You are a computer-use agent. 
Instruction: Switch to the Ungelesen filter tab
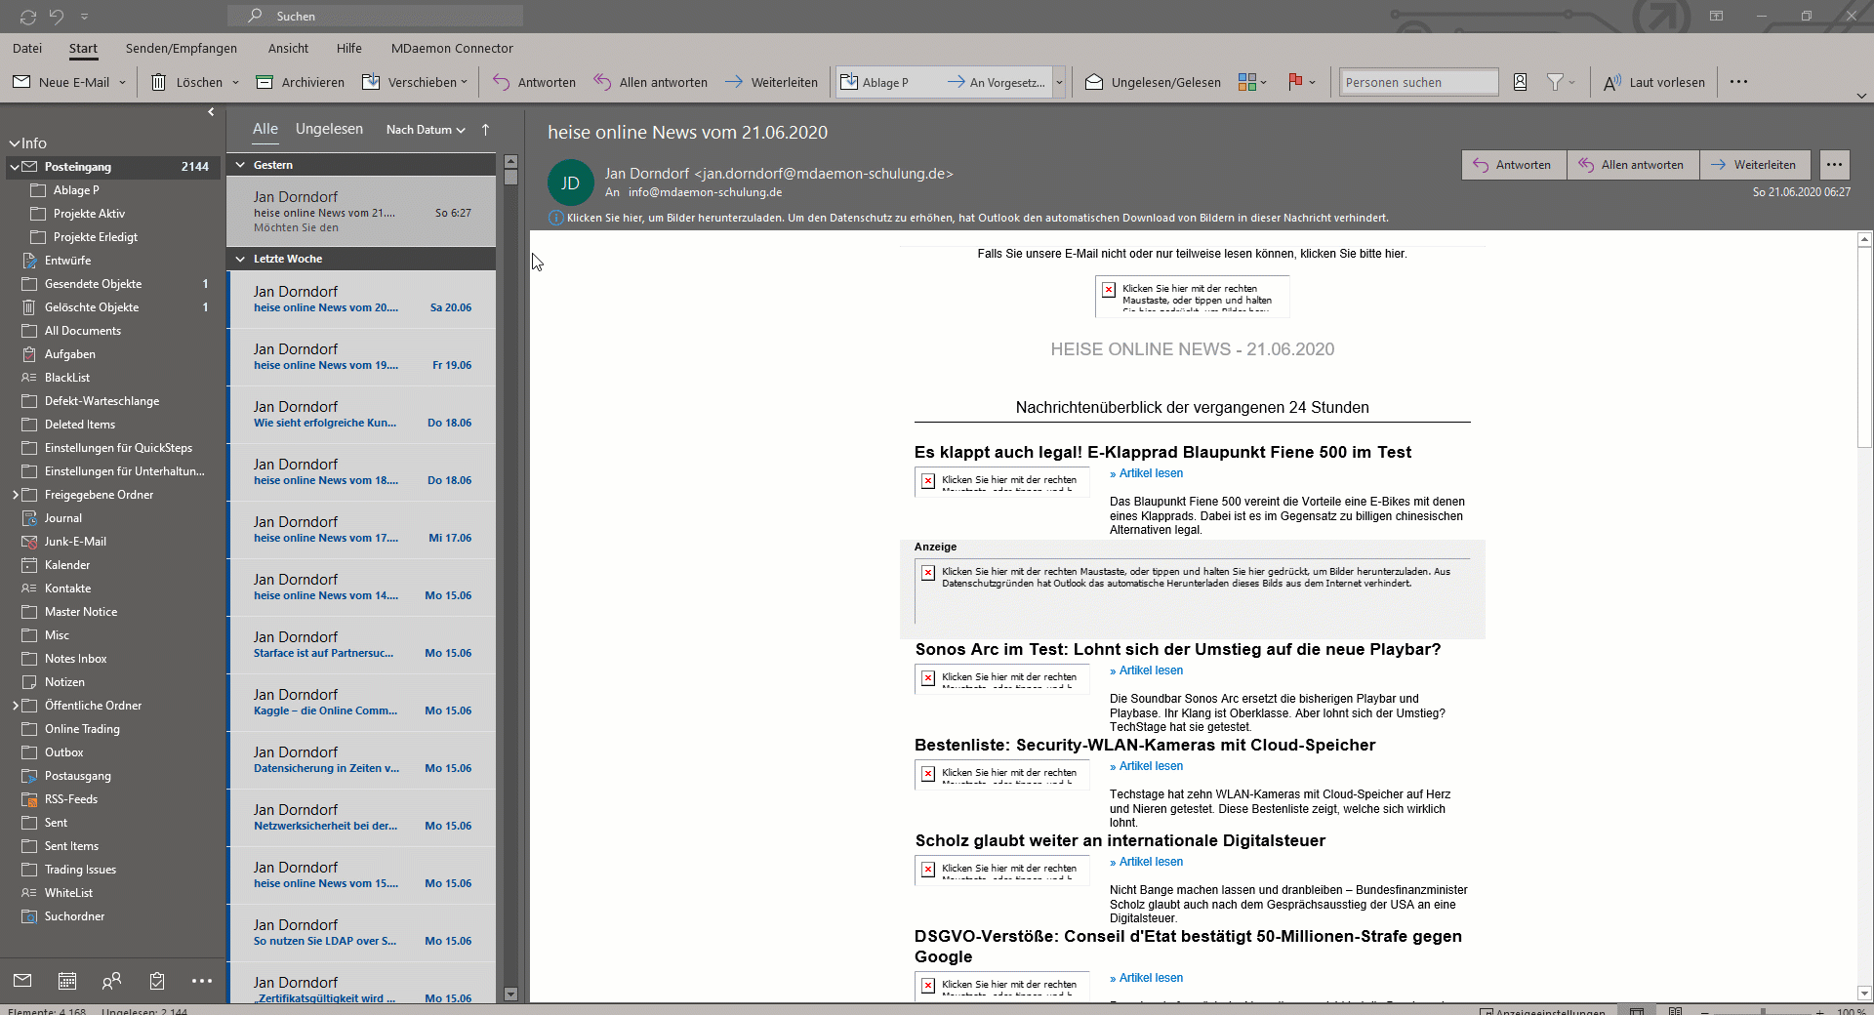tap(329, 129)
